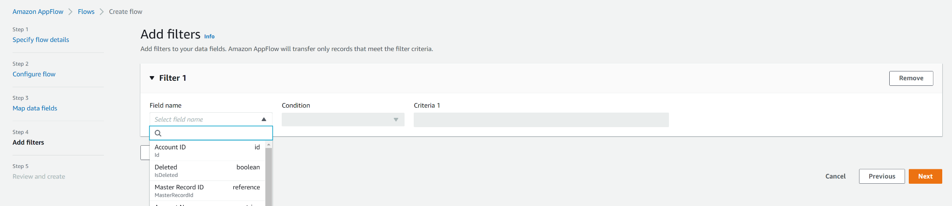This screenshot has width=952, height=206.
Task: Pick the Master Record ID field
Action: (207, 191)
